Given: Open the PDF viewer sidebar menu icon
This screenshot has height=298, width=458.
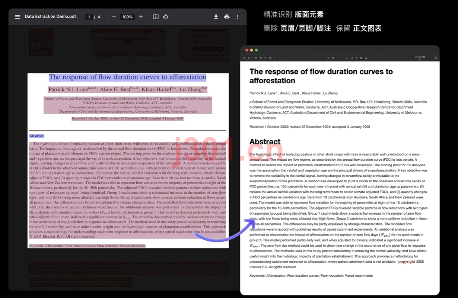Looking at the screenshot, I should pos(17,17).
